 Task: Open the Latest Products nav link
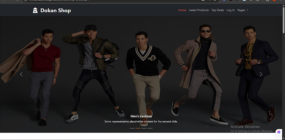coord(199,10)
